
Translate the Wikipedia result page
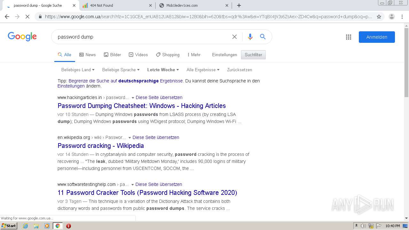click(156, 137)
